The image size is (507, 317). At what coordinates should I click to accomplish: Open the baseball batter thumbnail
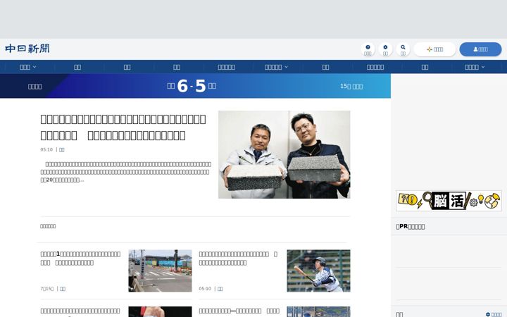[318, 271]
